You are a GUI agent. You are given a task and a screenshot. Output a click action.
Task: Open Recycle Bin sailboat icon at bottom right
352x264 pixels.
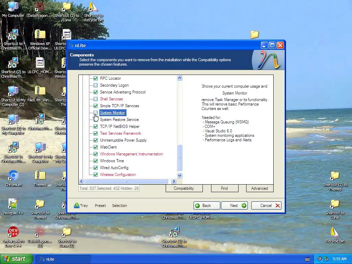point(335,235)
